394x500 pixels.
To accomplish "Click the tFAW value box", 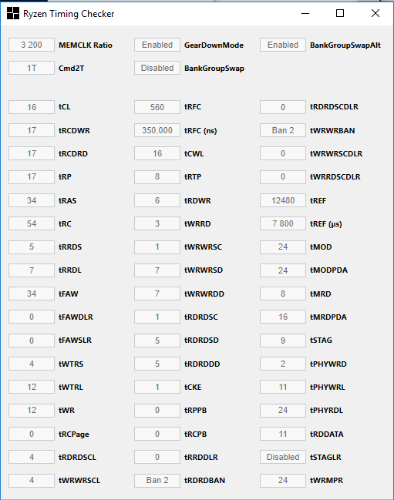I will [32, 294].
